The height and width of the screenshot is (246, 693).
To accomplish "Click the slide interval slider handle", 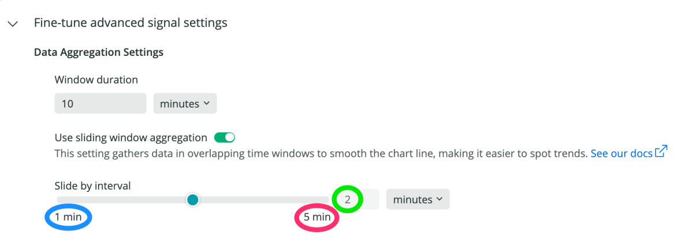I will (193, 199).
